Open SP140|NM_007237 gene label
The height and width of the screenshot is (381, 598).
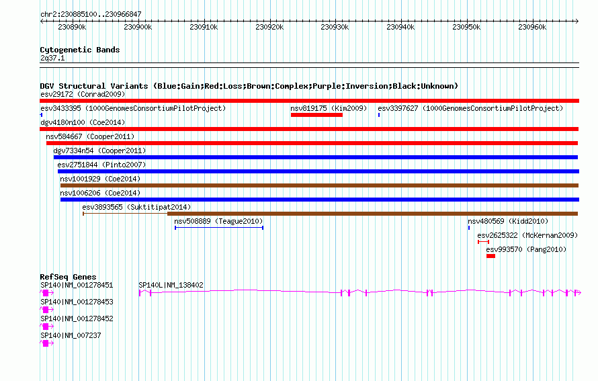(71, 335)
